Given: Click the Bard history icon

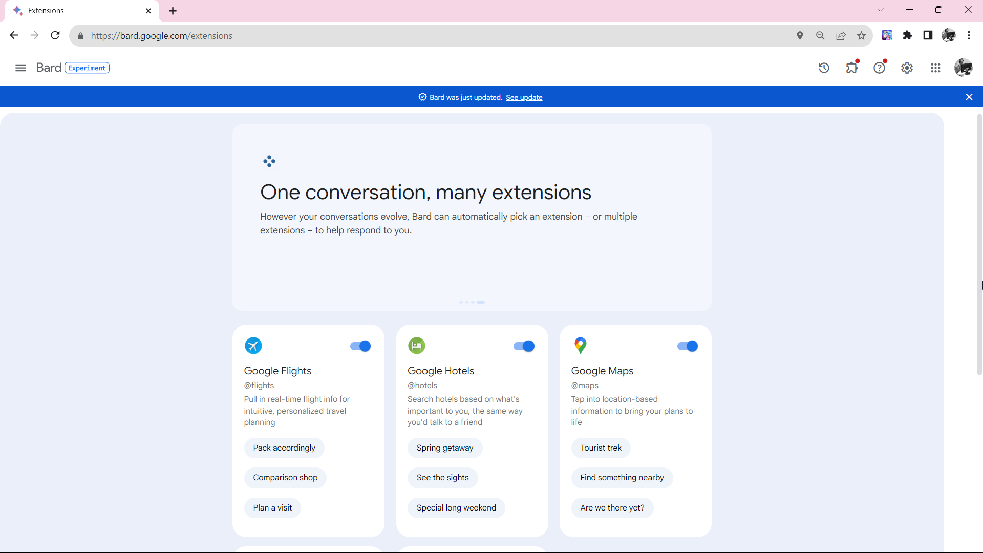Looking at the screenshot, I should 824,68.
